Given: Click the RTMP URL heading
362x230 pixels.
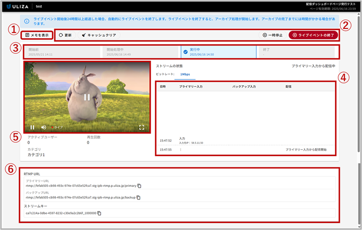Looking at the screenshot, I should pyautogui.click(x=32, y=174).
